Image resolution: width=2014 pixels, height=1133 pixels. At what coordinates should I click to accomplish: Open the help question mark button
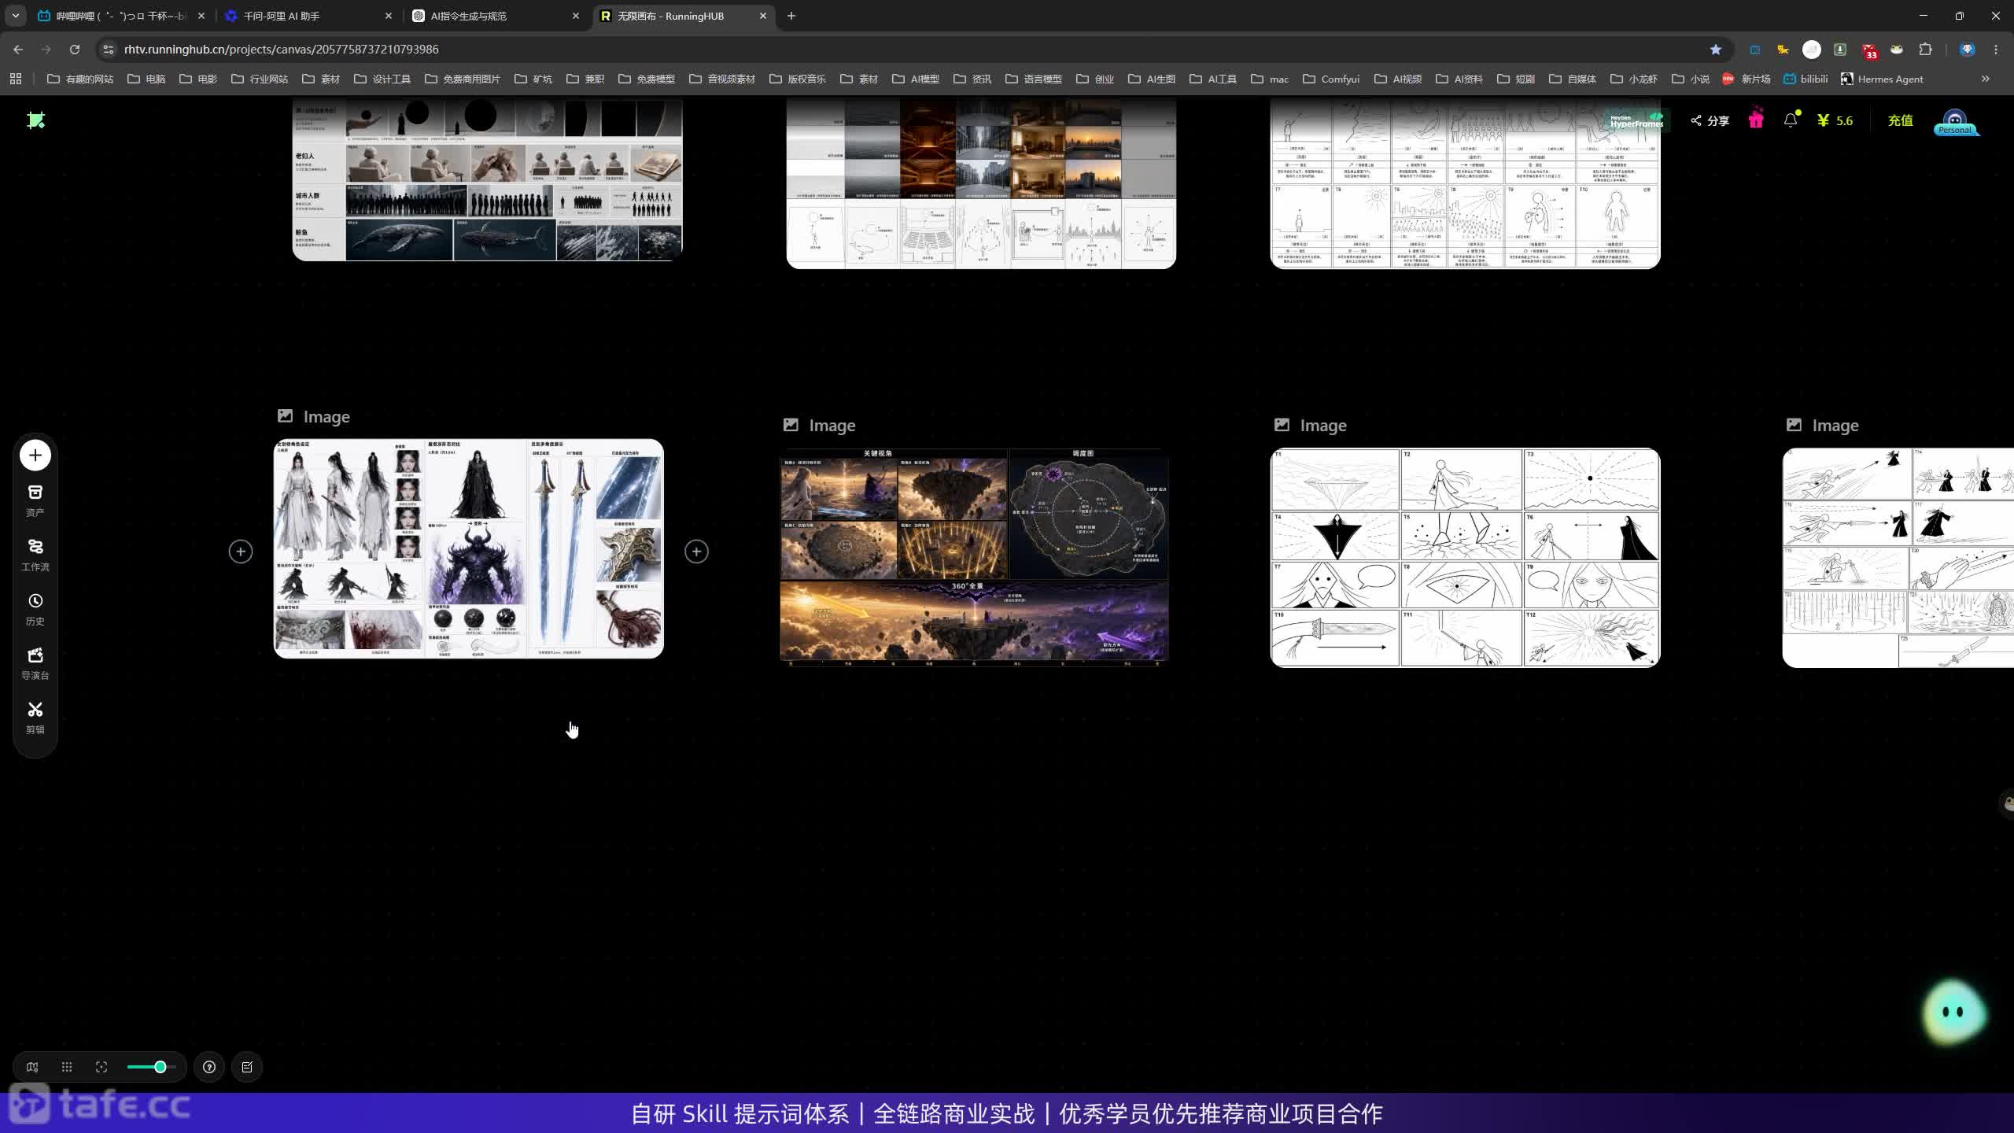(x=209, y=1067)
